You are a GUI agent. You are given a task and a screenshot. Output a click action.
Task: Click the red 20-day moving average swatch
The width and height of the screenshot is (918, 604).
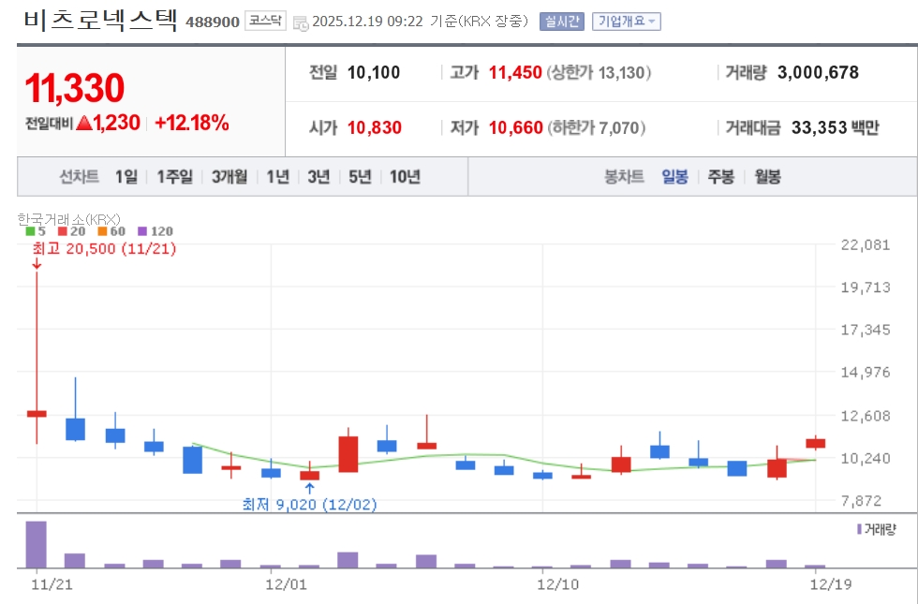click(62, 231)
